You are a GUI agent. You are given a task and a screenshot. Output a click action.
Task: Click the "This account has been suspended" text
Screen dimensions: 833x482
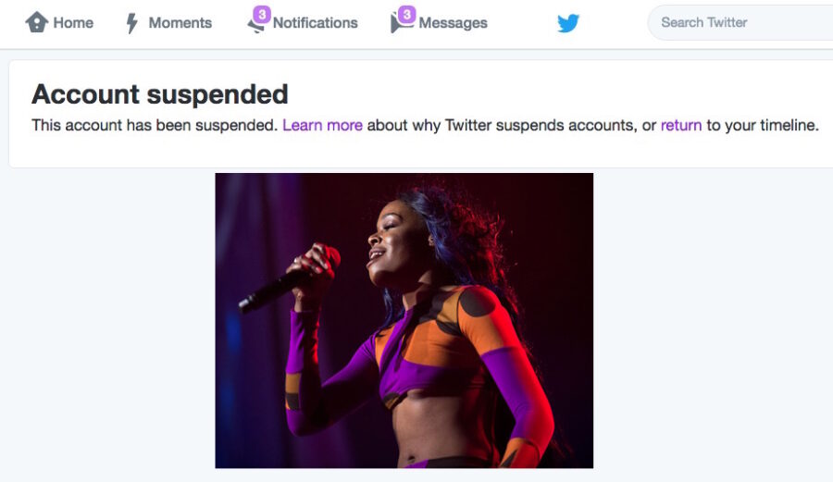coord(155,125)
